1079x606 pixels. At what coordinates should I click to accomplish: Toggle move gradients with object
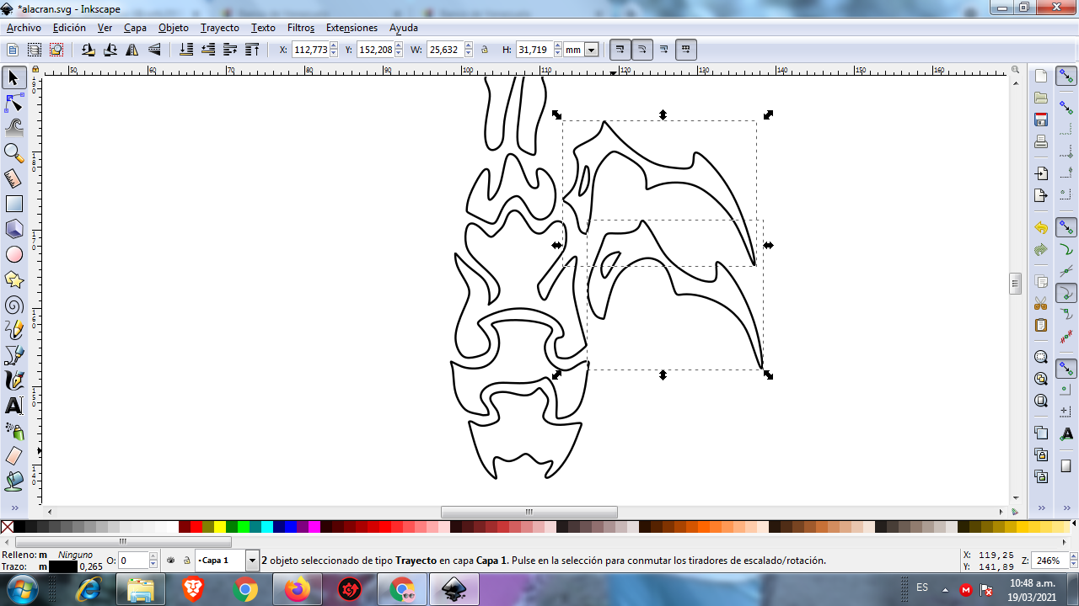pyautogui.click(x=664, y=50)
